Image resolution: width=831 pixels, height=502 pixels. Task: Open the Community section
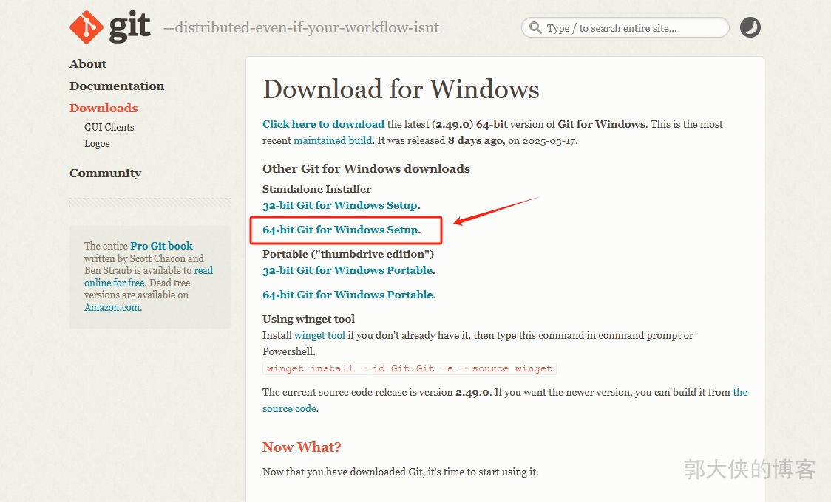pyautogui.click(x=106, y=173)
